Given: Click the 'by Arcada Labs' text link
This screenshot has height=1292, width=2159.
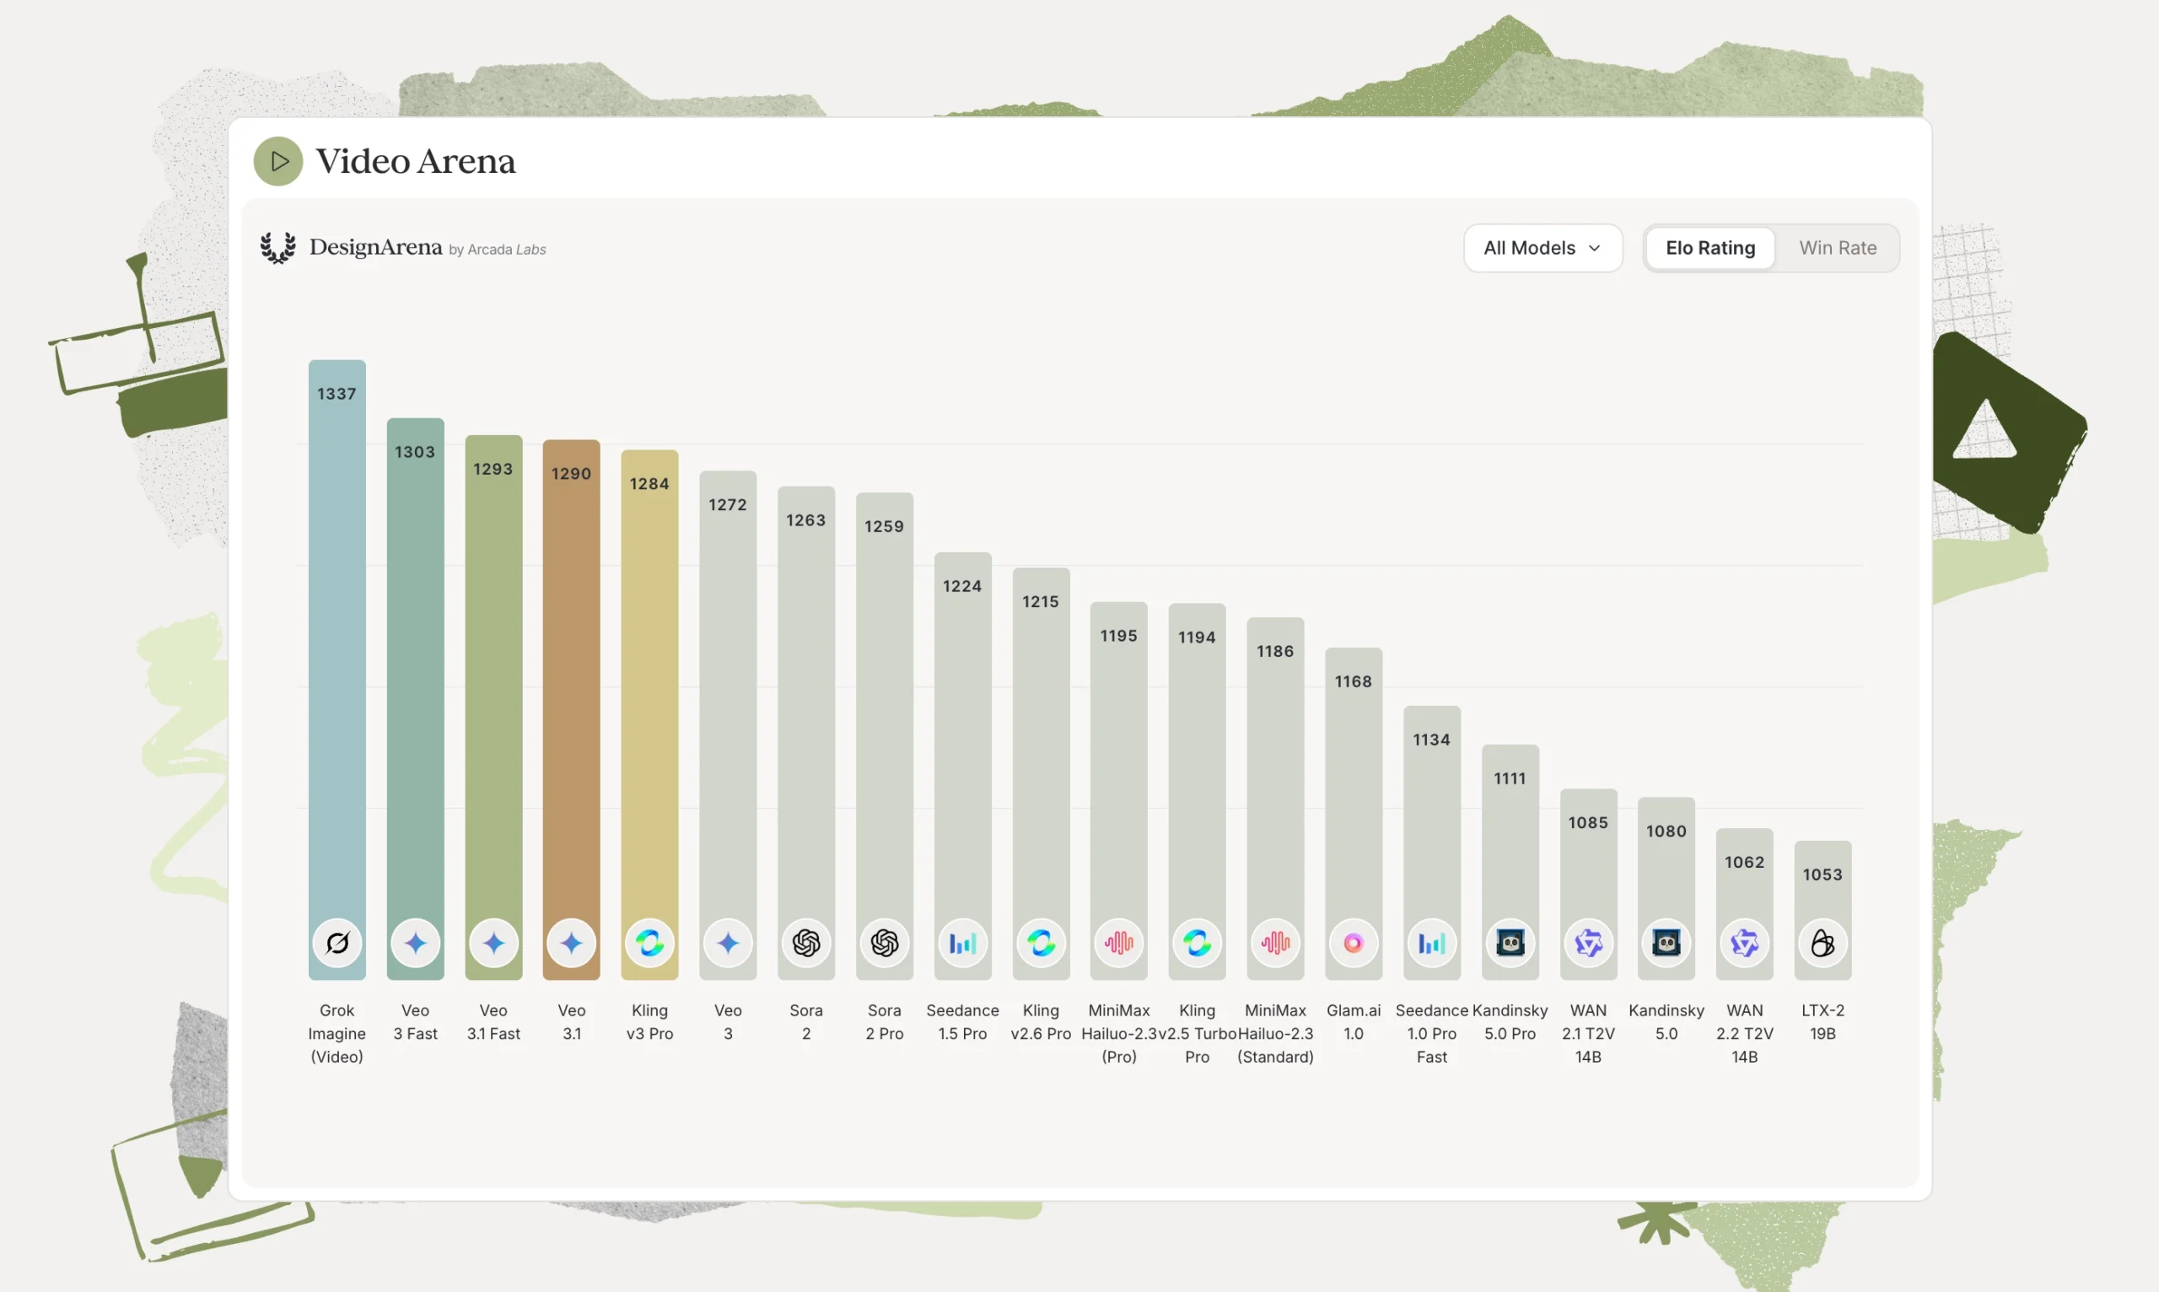Looking at the screenshot, I should (497, 250).
